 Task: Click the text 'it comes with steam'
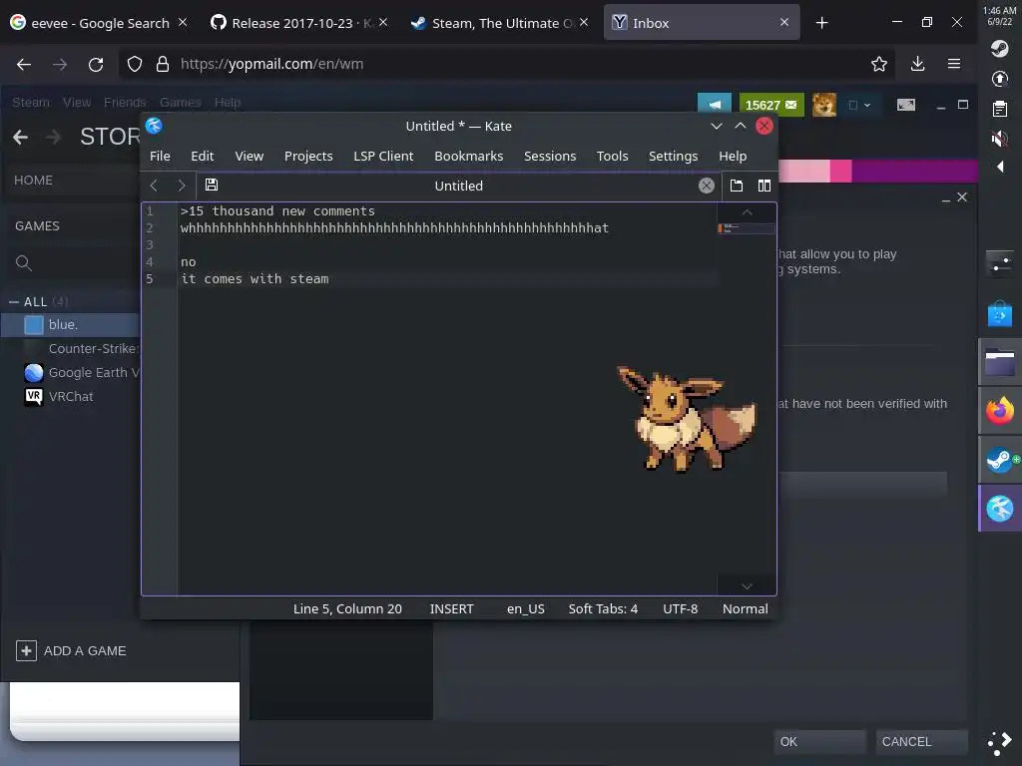[255, 279]
